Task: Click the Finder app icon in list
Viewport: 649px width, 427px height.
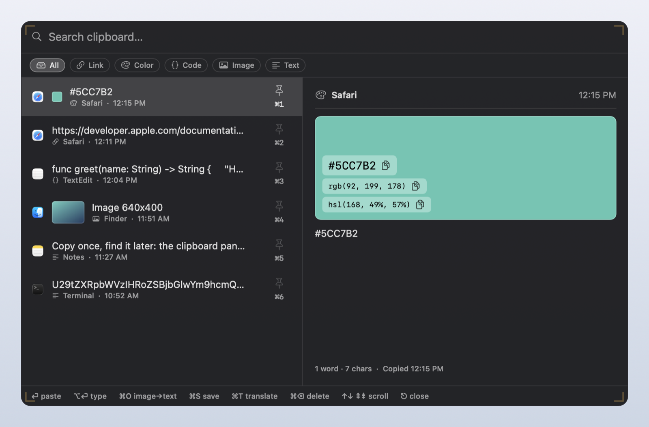Action: click(x=38, y=212)
